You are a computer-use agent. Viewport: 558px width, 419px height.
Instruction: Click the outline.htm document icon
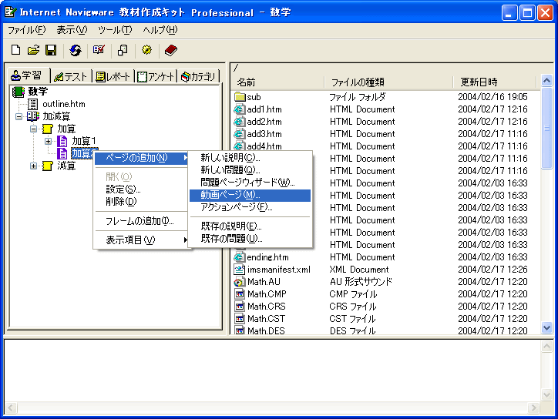32,104
